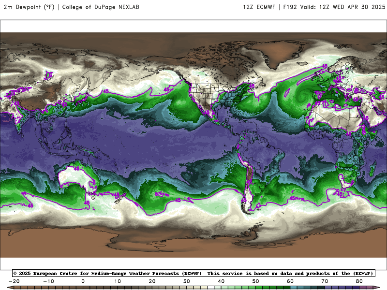The width and height of the screenshot is (387, 290).
Task: Click "This service is based on data and products" text
Action: 269,273
